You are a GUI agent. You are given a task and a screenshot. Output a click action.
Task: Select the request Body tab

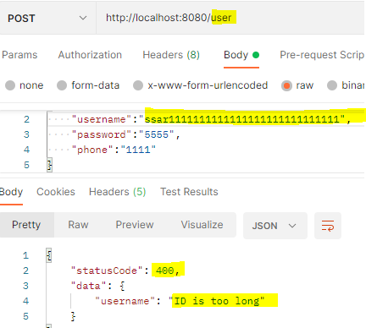(x=241, y=55)
